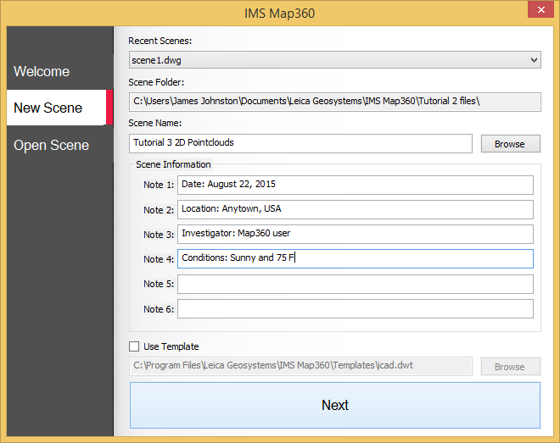Viewport: 560px width, 443px height.
Task: Click the Note 1 date field
Action: click(356, 185)
